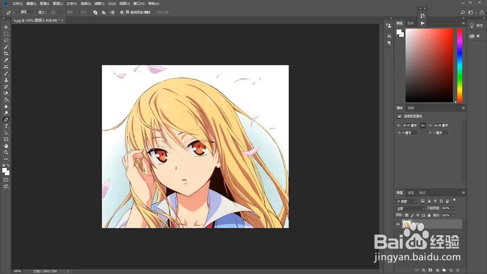This screenshot has height=274, width=487.
Task: Open the workspace switcher dropdown
Action: (x=472, y=13)
